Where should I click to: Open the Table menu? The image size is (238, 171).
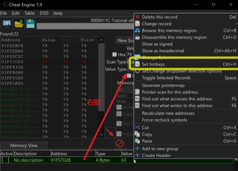(x=29, y=13)
